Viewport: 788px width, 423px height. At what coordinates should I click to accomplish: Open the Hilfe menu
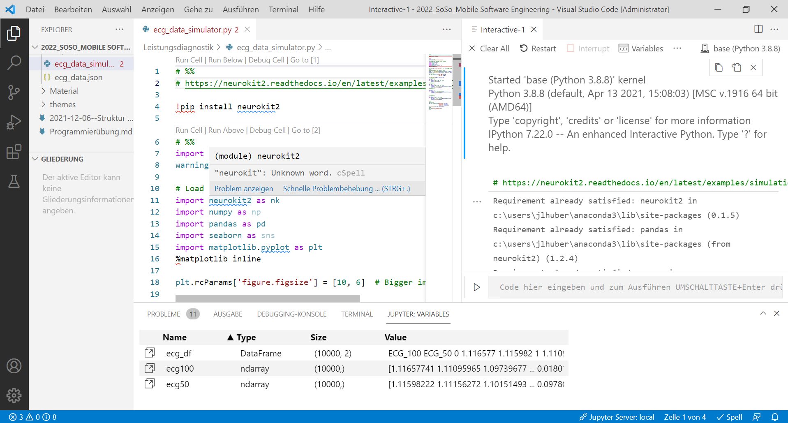coord(317,9)
